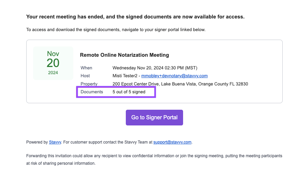Select the Nov month label in date tile
This screenshot has width=299, height=175.
[x=53, y=54]
